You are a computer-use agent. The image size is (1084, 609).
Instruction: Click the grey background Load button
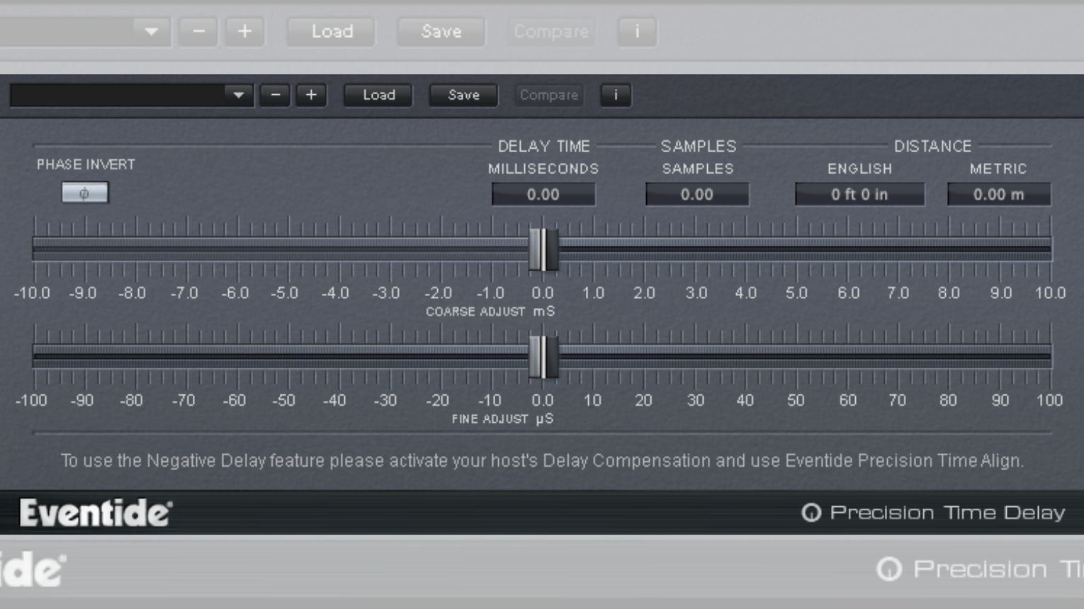pos(332,32)
